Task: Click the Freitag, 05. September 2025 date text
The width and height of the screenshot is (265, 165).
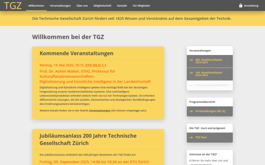Action: (95, 162)
